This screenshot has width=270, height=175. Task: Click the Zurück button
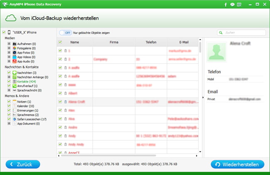click(23, 164)
